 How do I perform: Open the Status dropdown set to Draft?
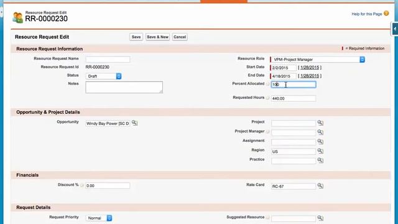pyautogui.click(x=104, y=76)
